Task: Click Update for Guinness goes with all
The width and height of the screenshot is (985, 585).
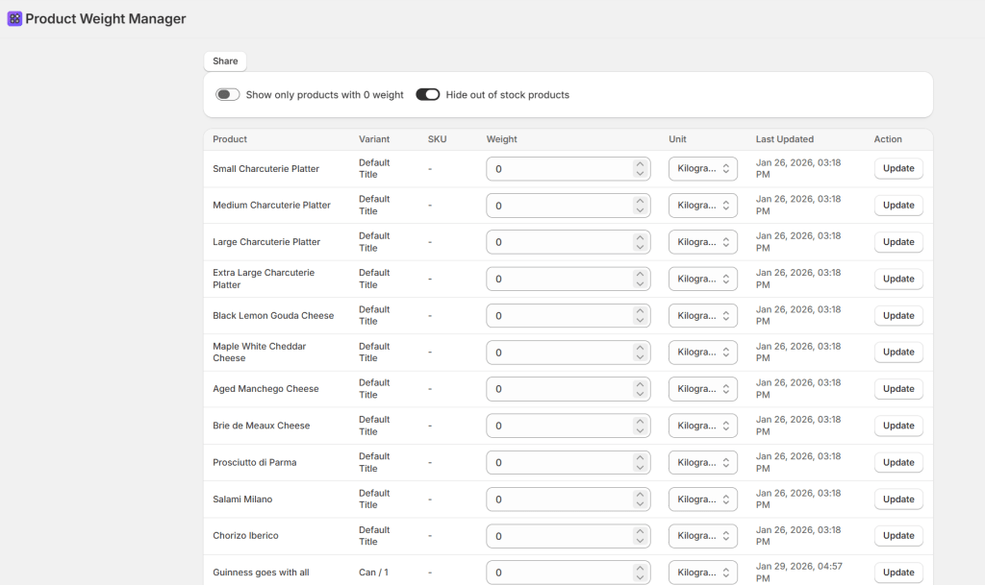Action: pos(897,573)
